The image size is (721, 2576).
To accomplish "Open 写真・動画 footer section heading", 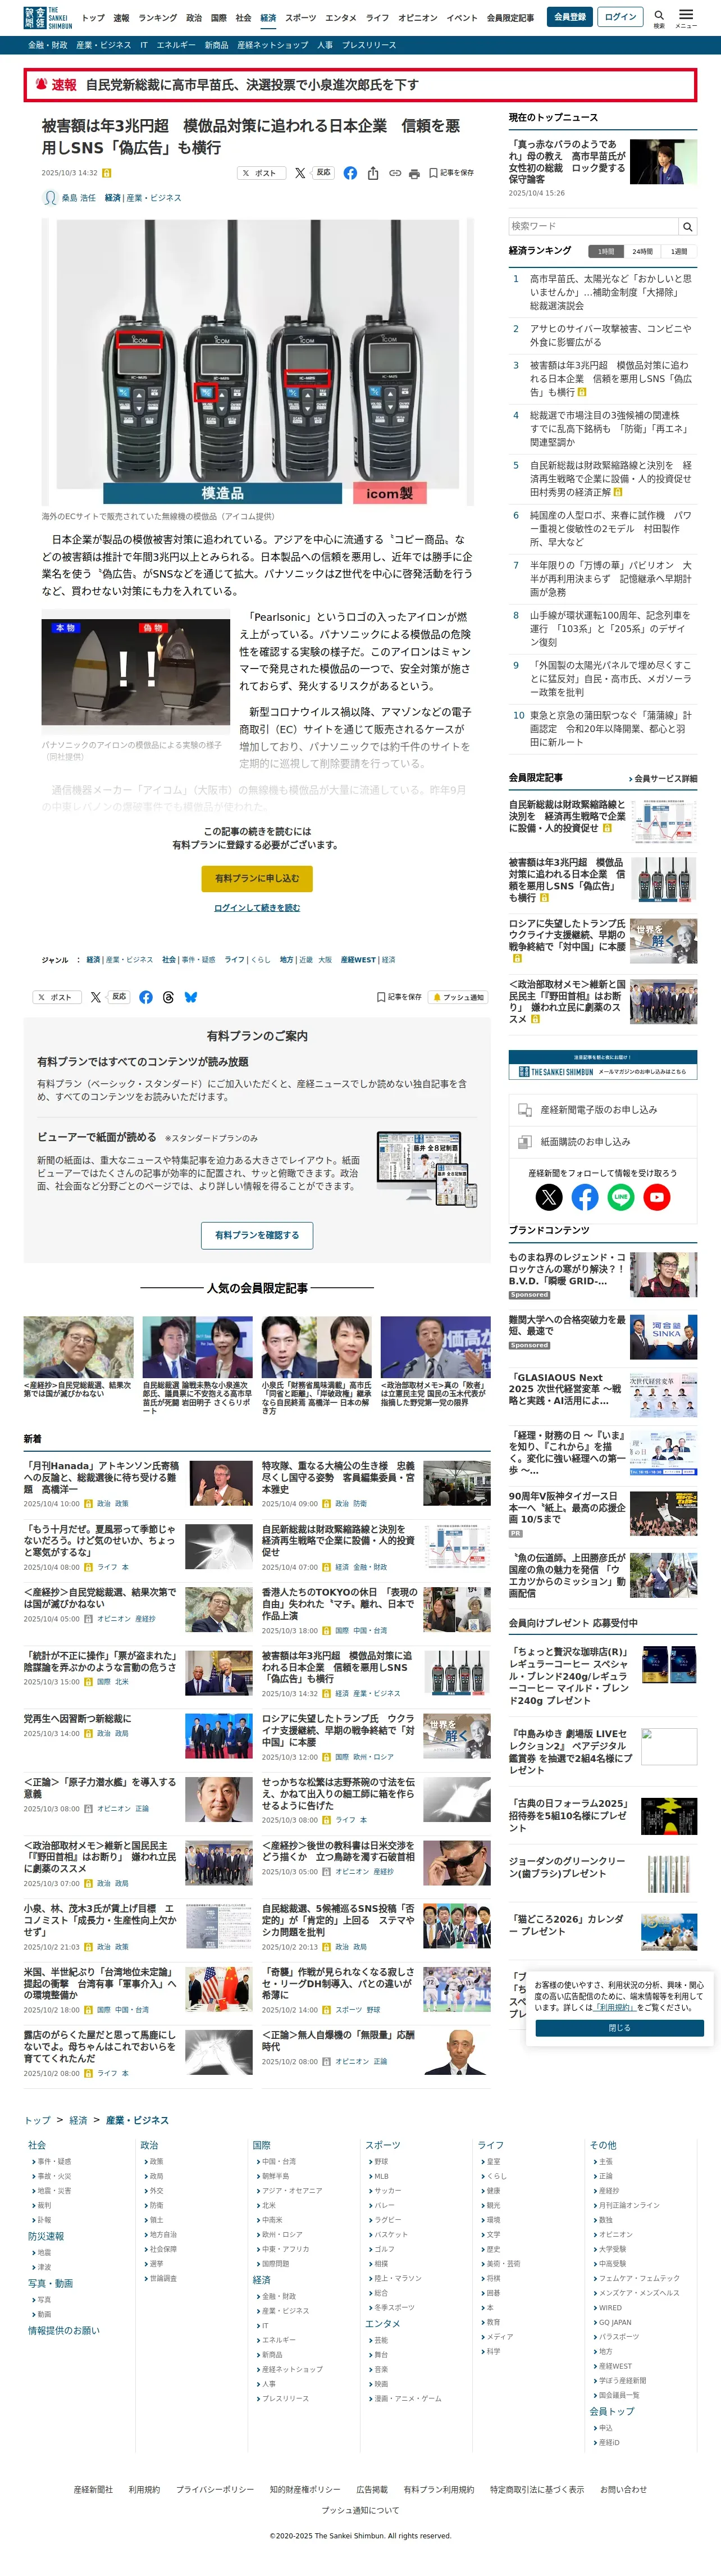I will [50, 2283].
